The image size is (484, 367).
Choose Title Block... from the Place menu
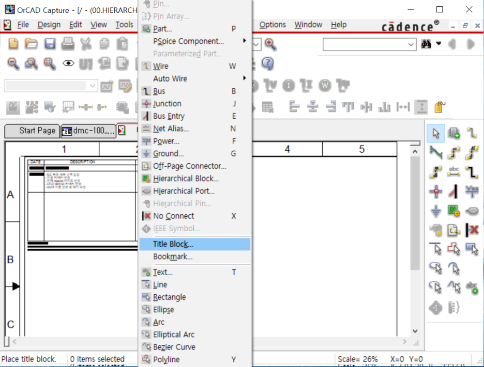coord(195,244)
